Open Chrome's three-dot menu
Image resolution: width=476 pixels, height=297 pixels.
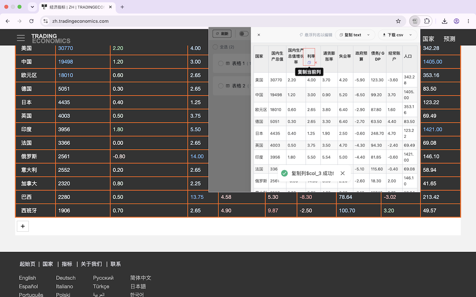(x=468, y=21)
